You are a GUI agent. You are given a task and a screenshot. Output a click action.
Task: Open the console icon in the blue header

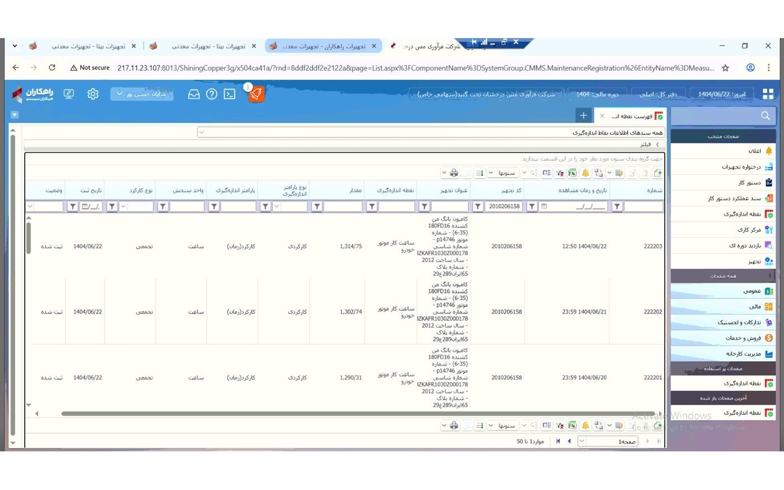coord(230,94)
